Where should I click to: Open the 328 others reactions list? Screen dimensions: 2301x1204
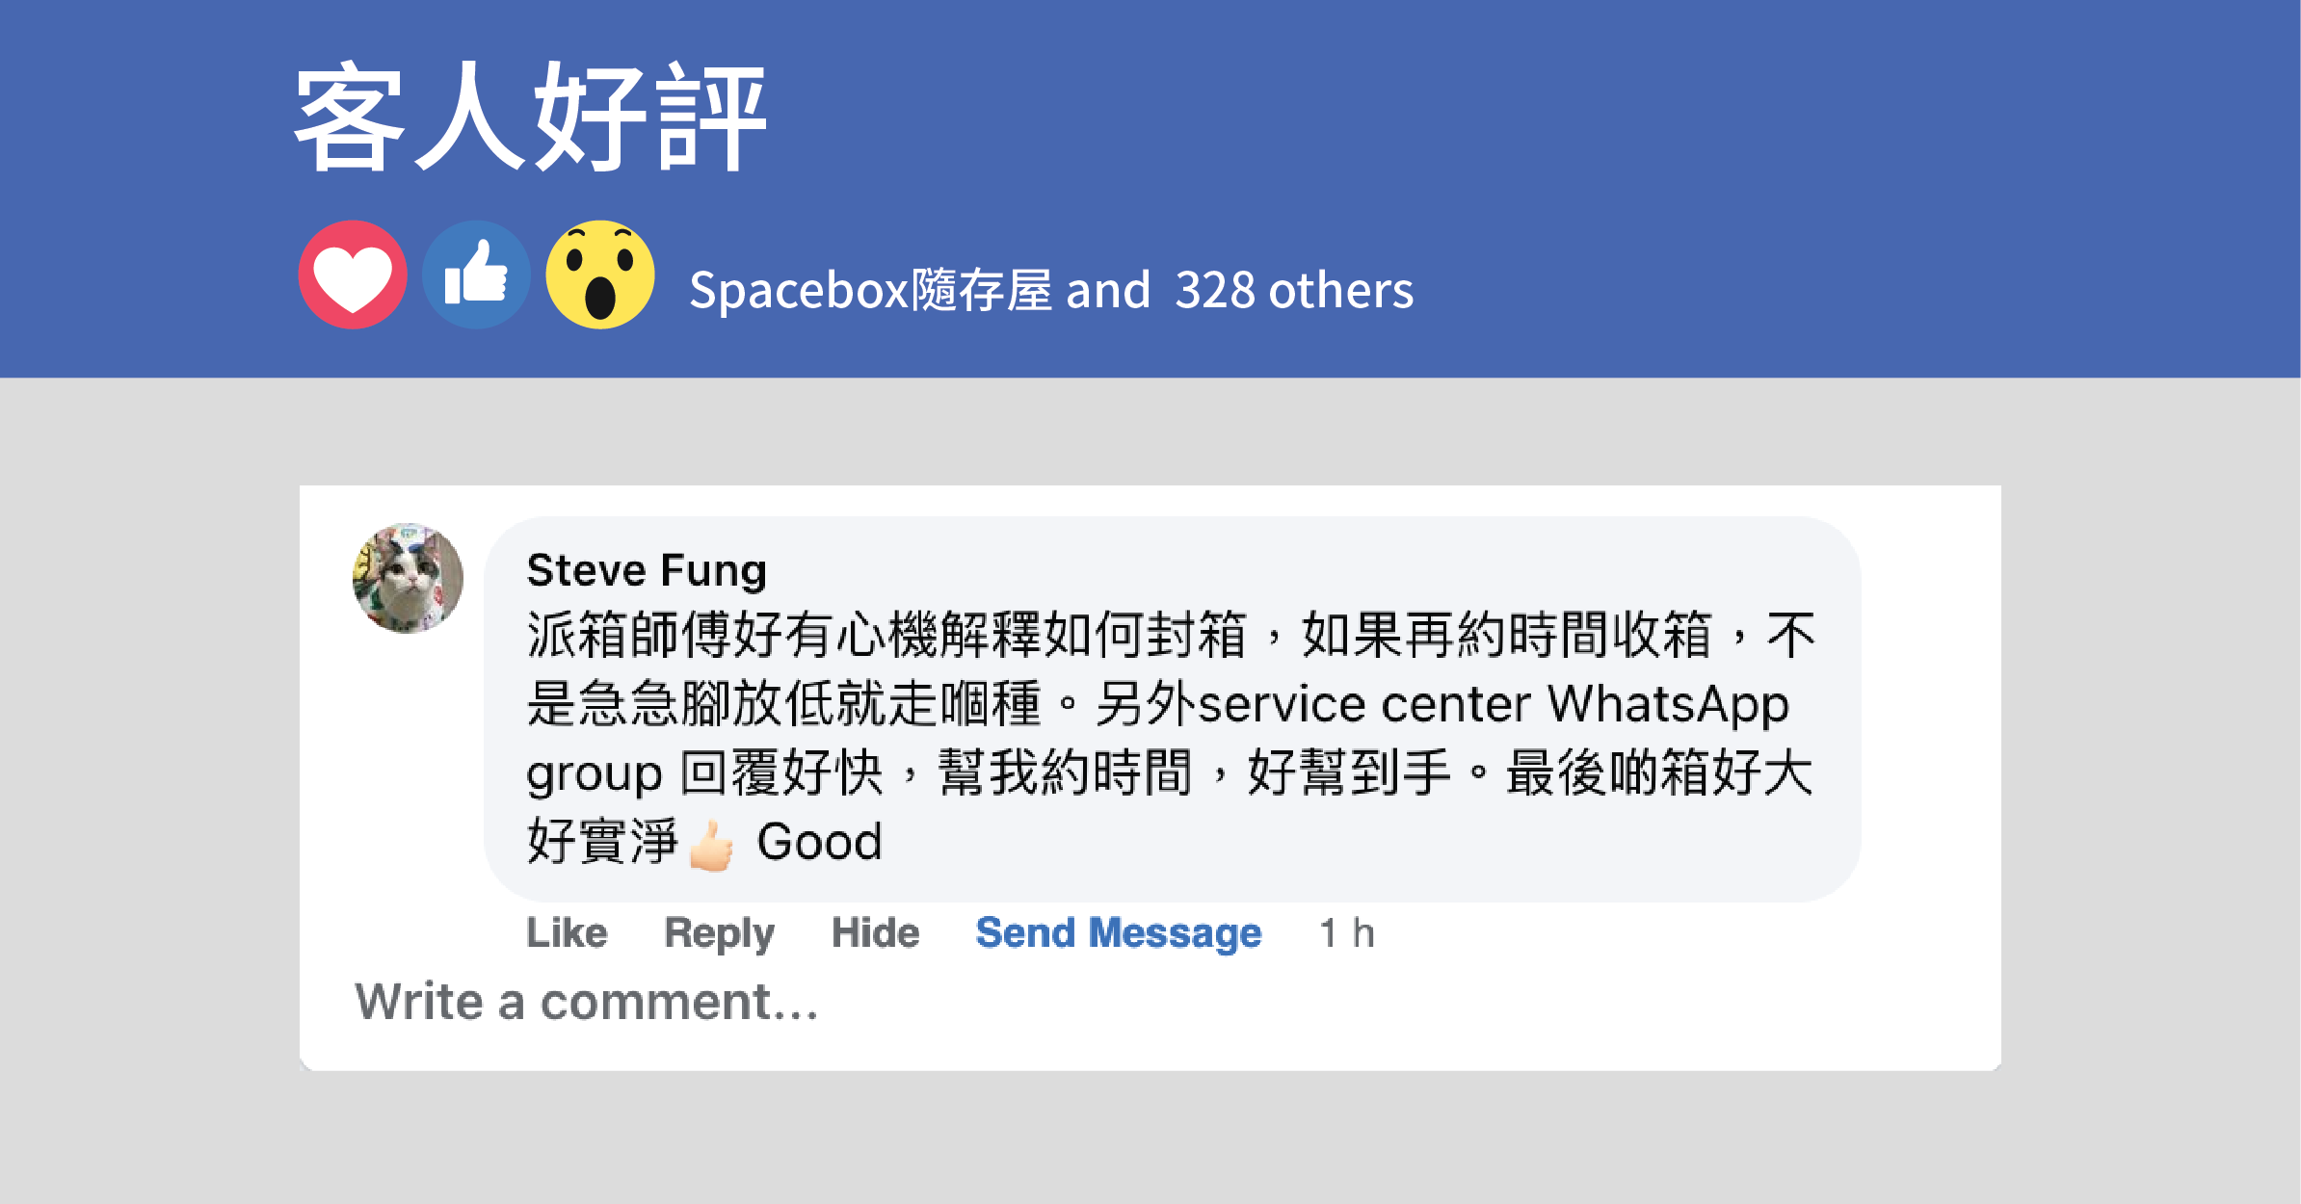(x=1293, y=290)
